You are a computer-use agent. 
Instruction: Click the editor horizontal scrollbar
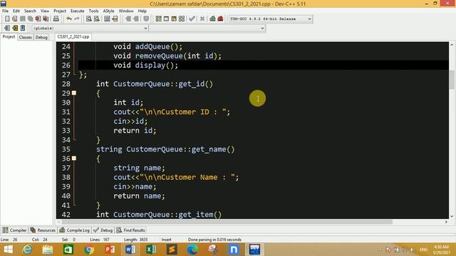click(227, 222)
